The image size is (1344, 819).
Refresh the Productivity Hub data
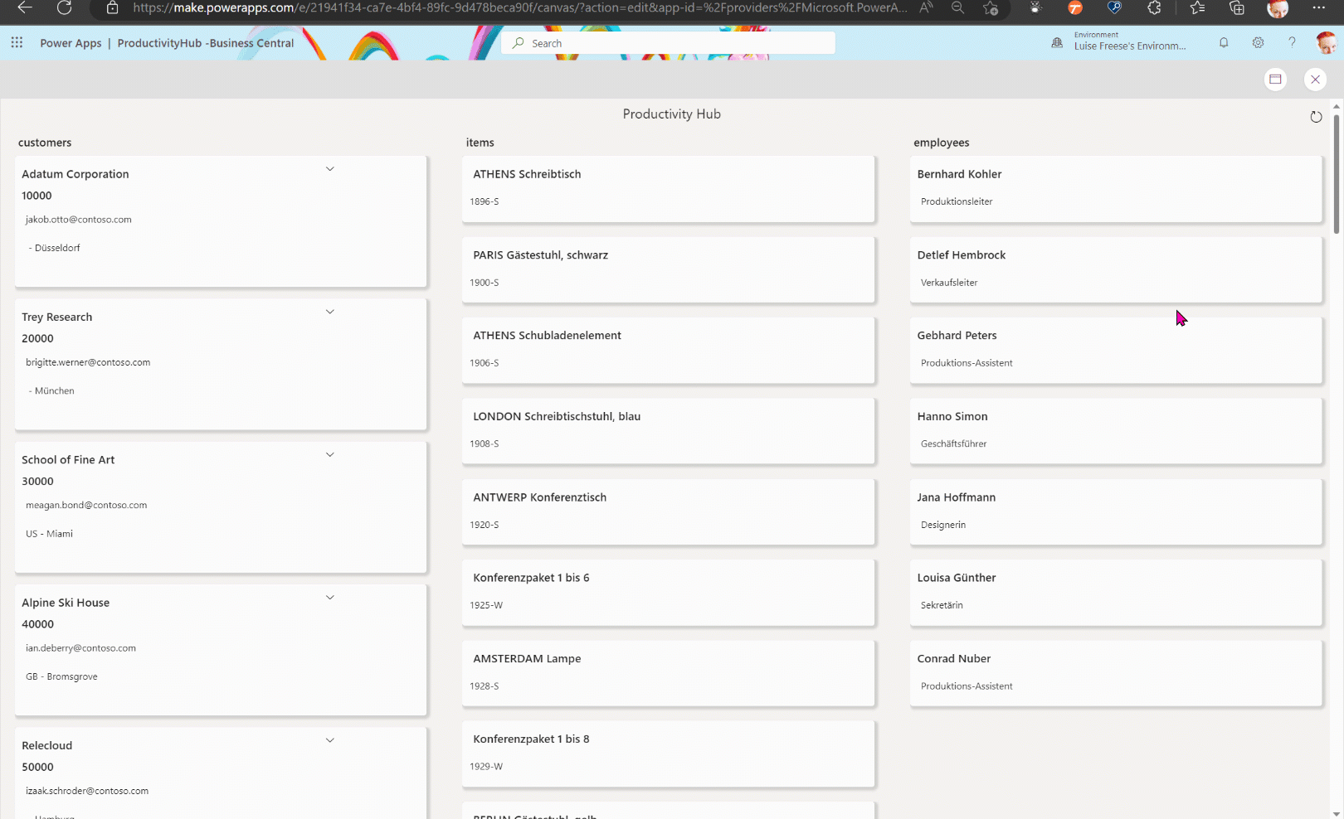click(x=1316, y=117)
